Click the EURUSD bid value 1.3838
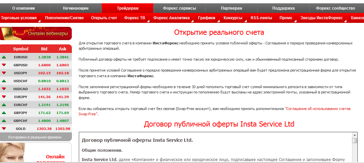Image resolution: width=364 pixels, height=163 pixels. (x=44, y=57)
